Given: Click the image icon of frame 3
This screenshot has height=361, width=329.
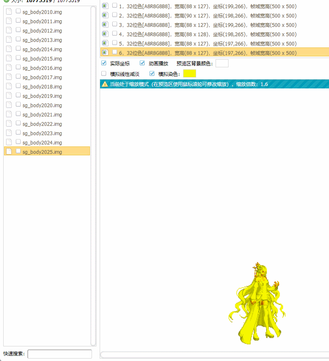Looking at the screenshot, I should click(x=105, y=25).
